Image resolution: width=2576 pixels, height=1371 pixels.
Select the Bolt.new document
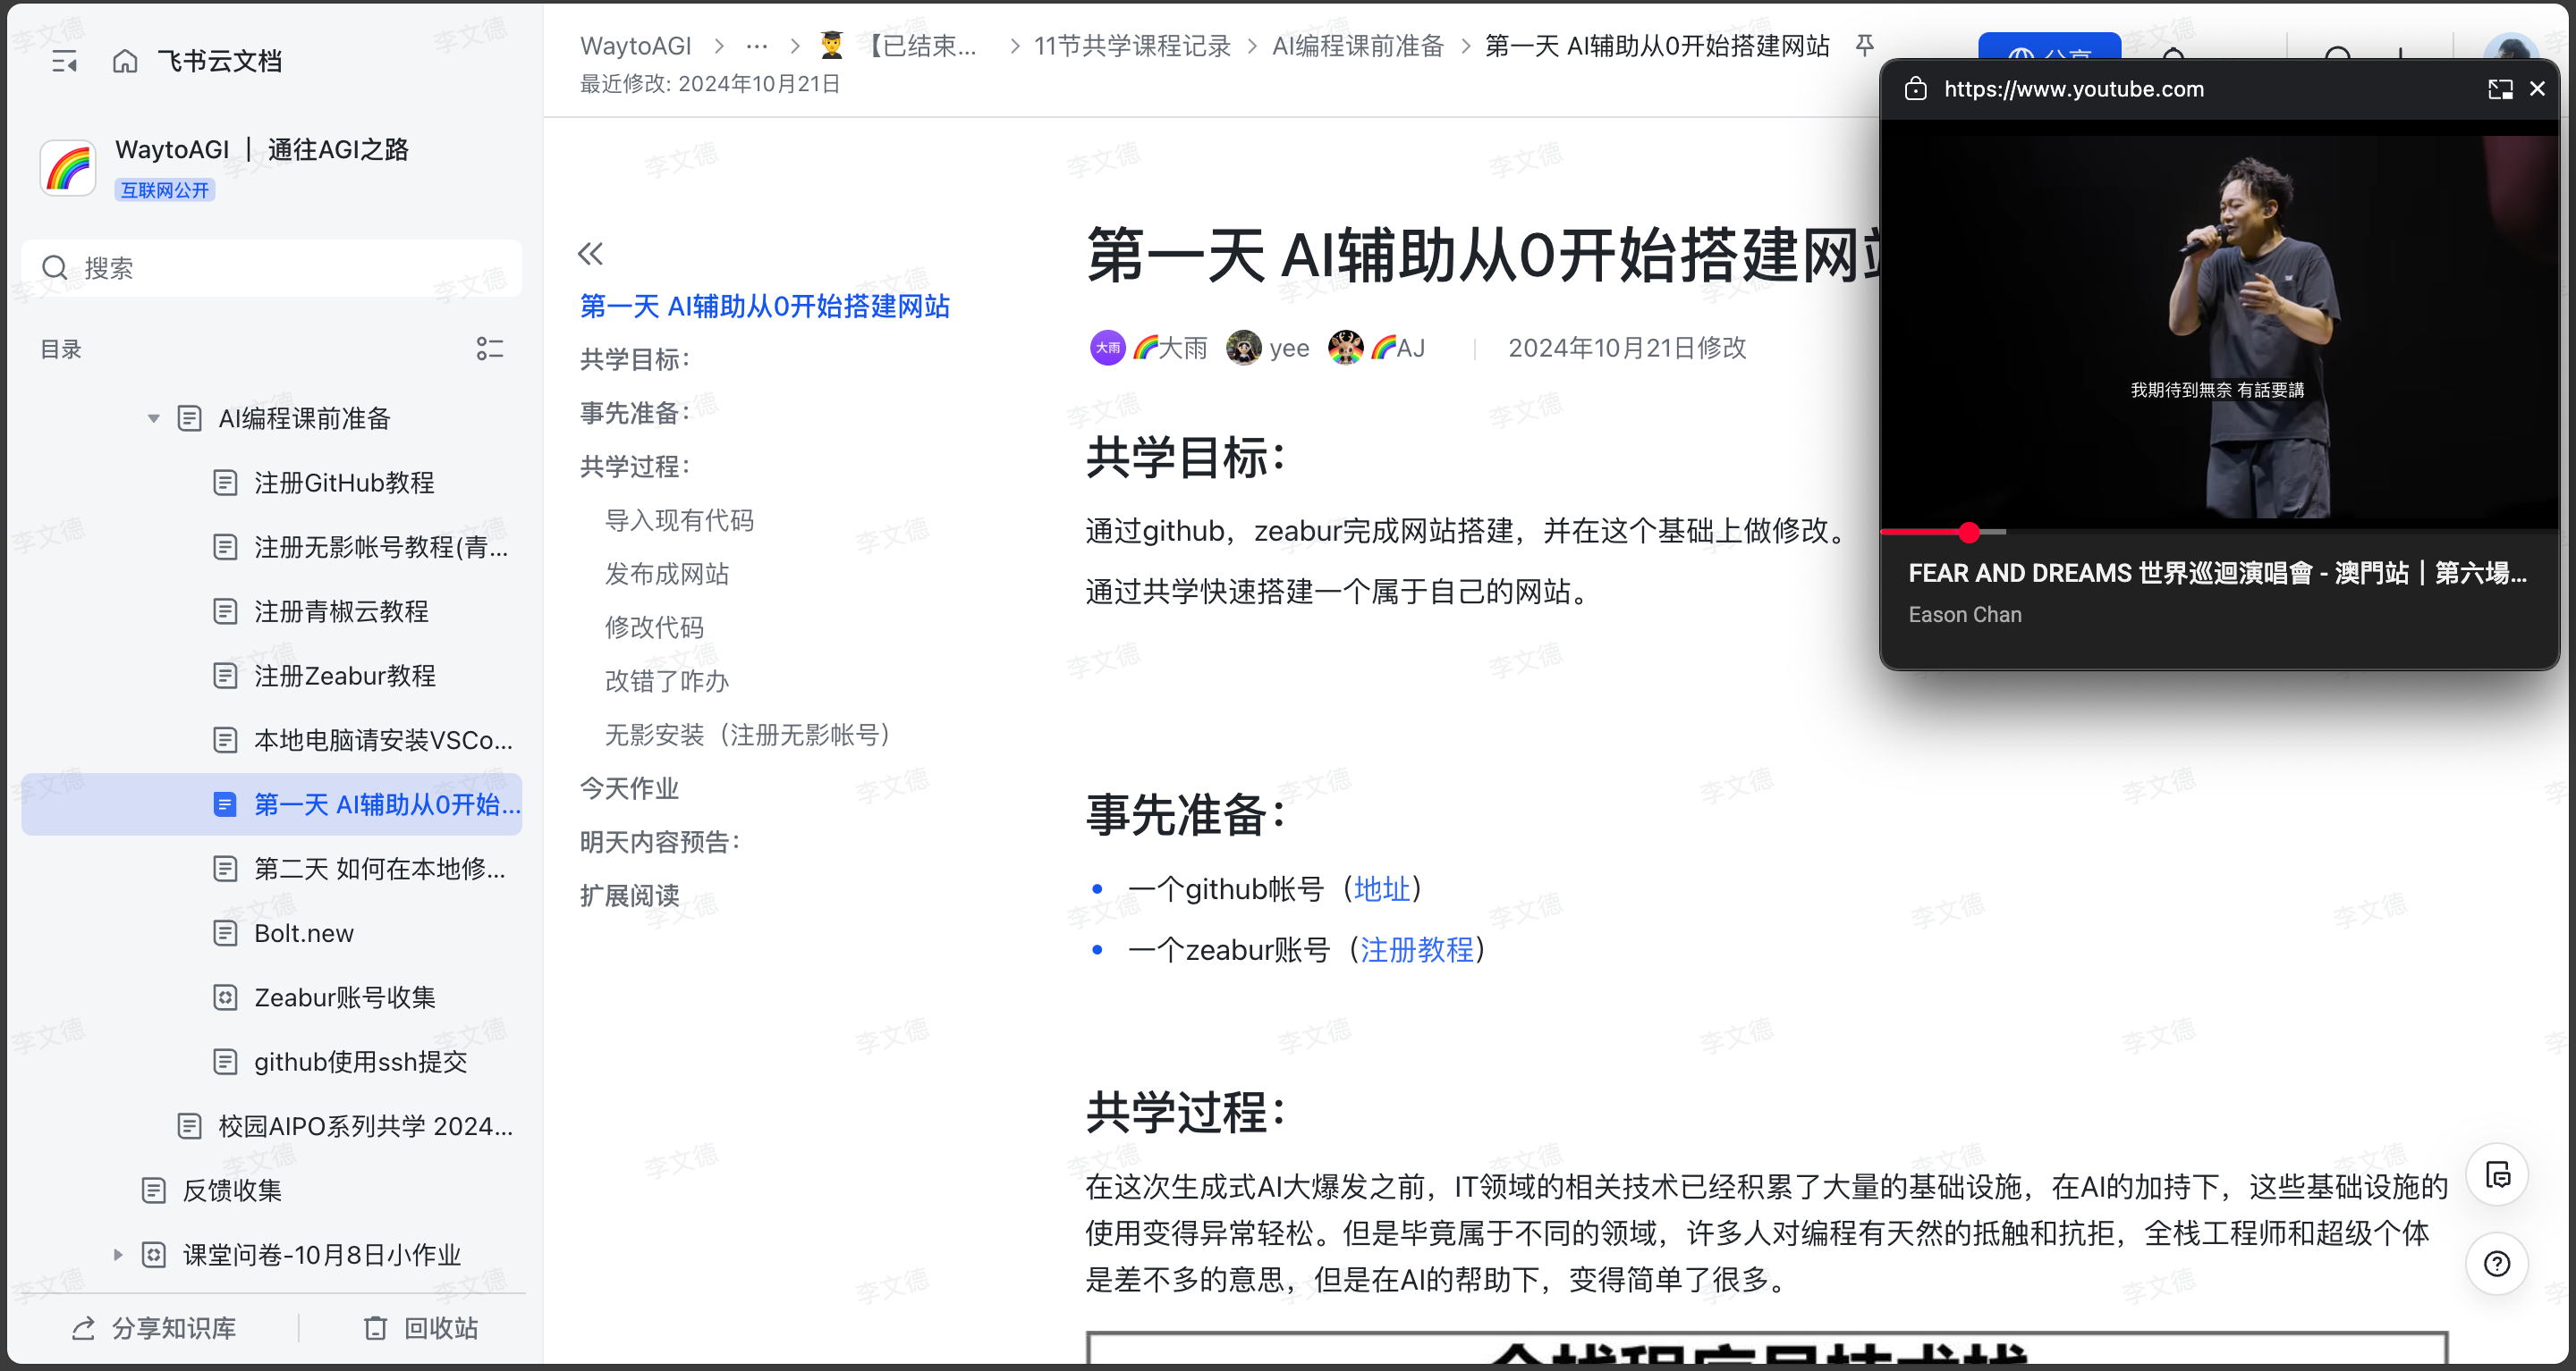pos(303,932)
